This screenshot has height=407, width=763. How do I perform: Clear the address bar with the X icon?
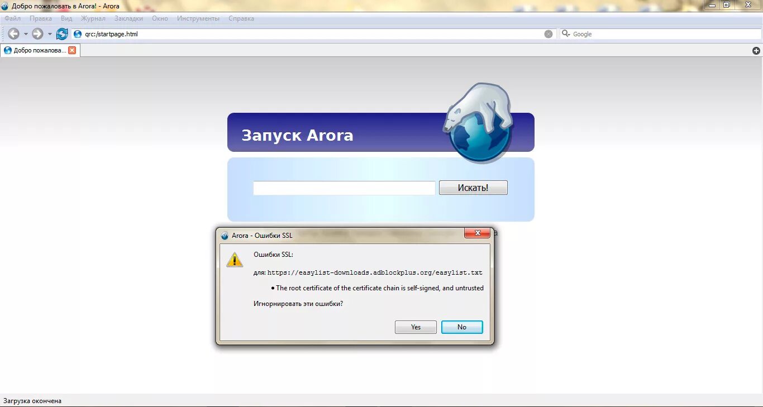tap(549, 34)
